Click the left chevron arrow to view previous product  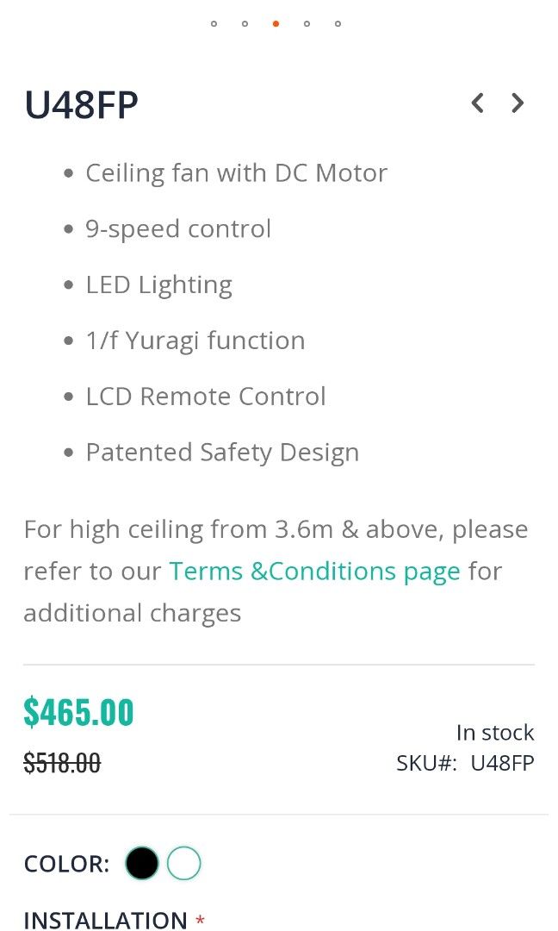477,103
